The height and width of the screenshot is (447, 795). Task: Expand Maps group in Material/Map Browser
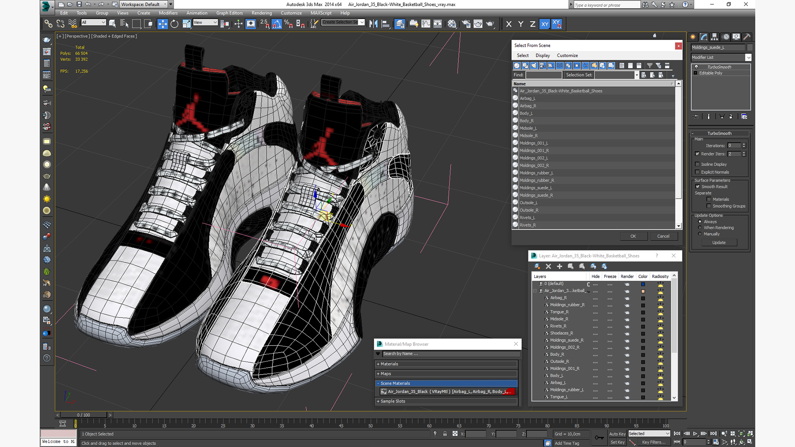point(446,374)
